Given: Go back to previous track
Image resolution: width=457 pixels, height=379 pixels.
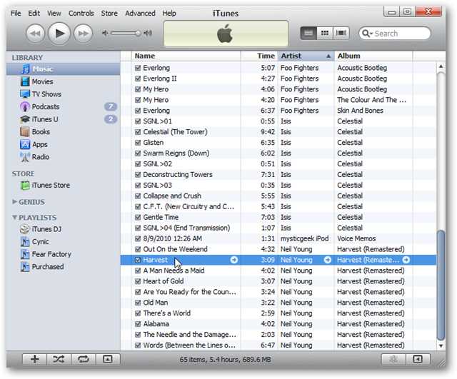Looking at the screenshot, I should coord(36,34).
